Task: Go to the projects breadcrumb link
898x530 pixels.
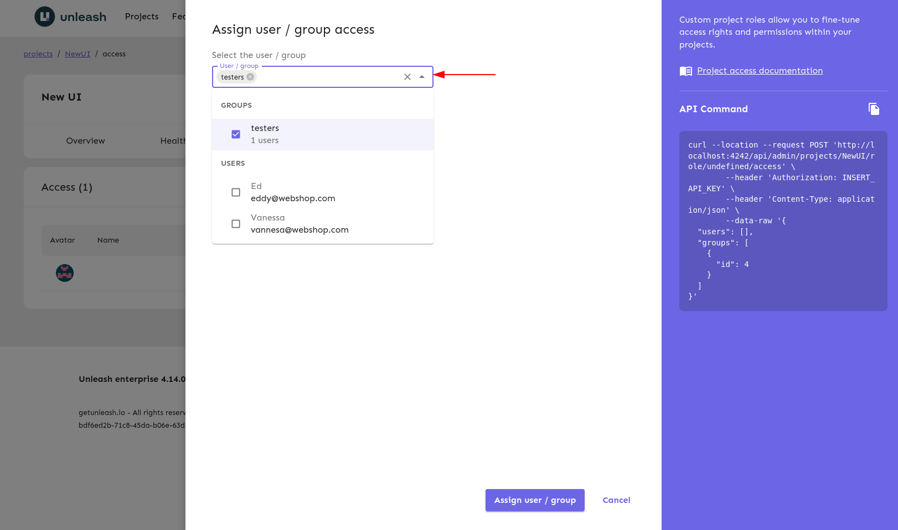Action: tap(38, 54)
